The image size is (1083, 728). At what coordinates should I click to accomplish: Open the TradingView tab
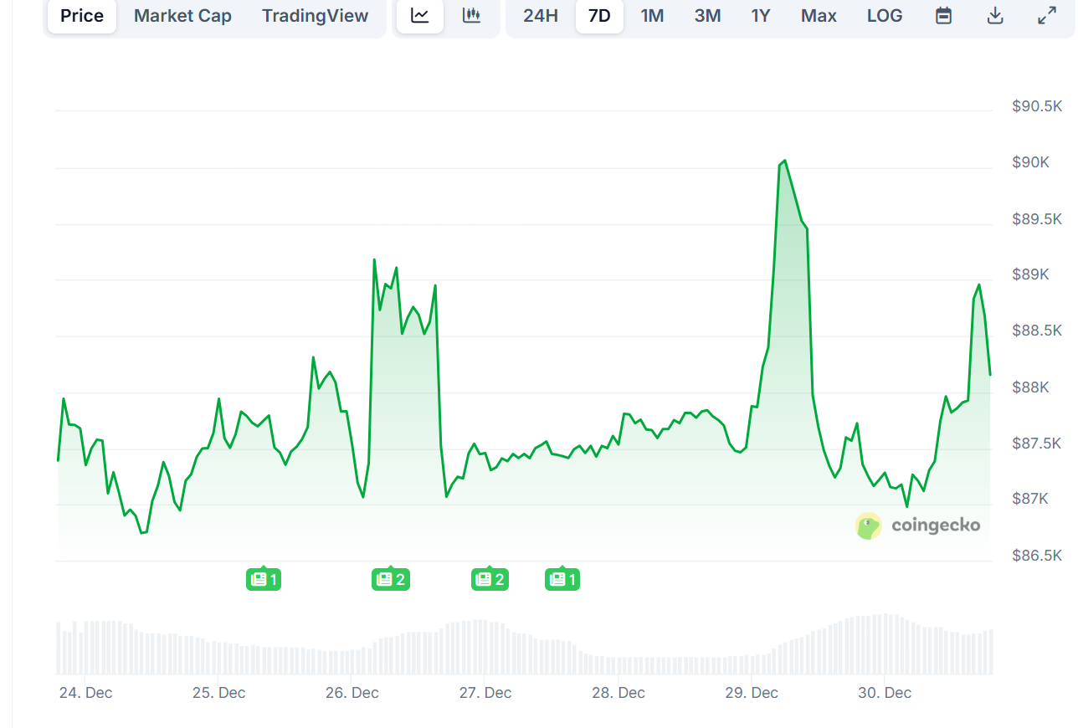315,16
